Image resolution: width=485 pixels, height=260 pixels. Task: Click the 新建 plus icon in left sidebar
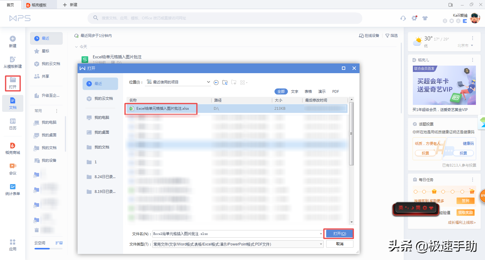pyautogui.click(x=13, y=39)
